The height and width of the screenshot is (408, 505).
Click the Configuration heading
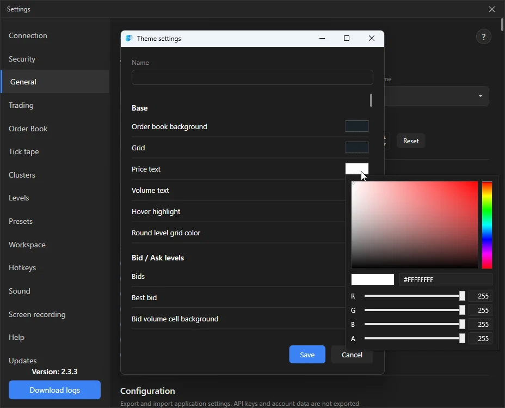tap(147, 391)
